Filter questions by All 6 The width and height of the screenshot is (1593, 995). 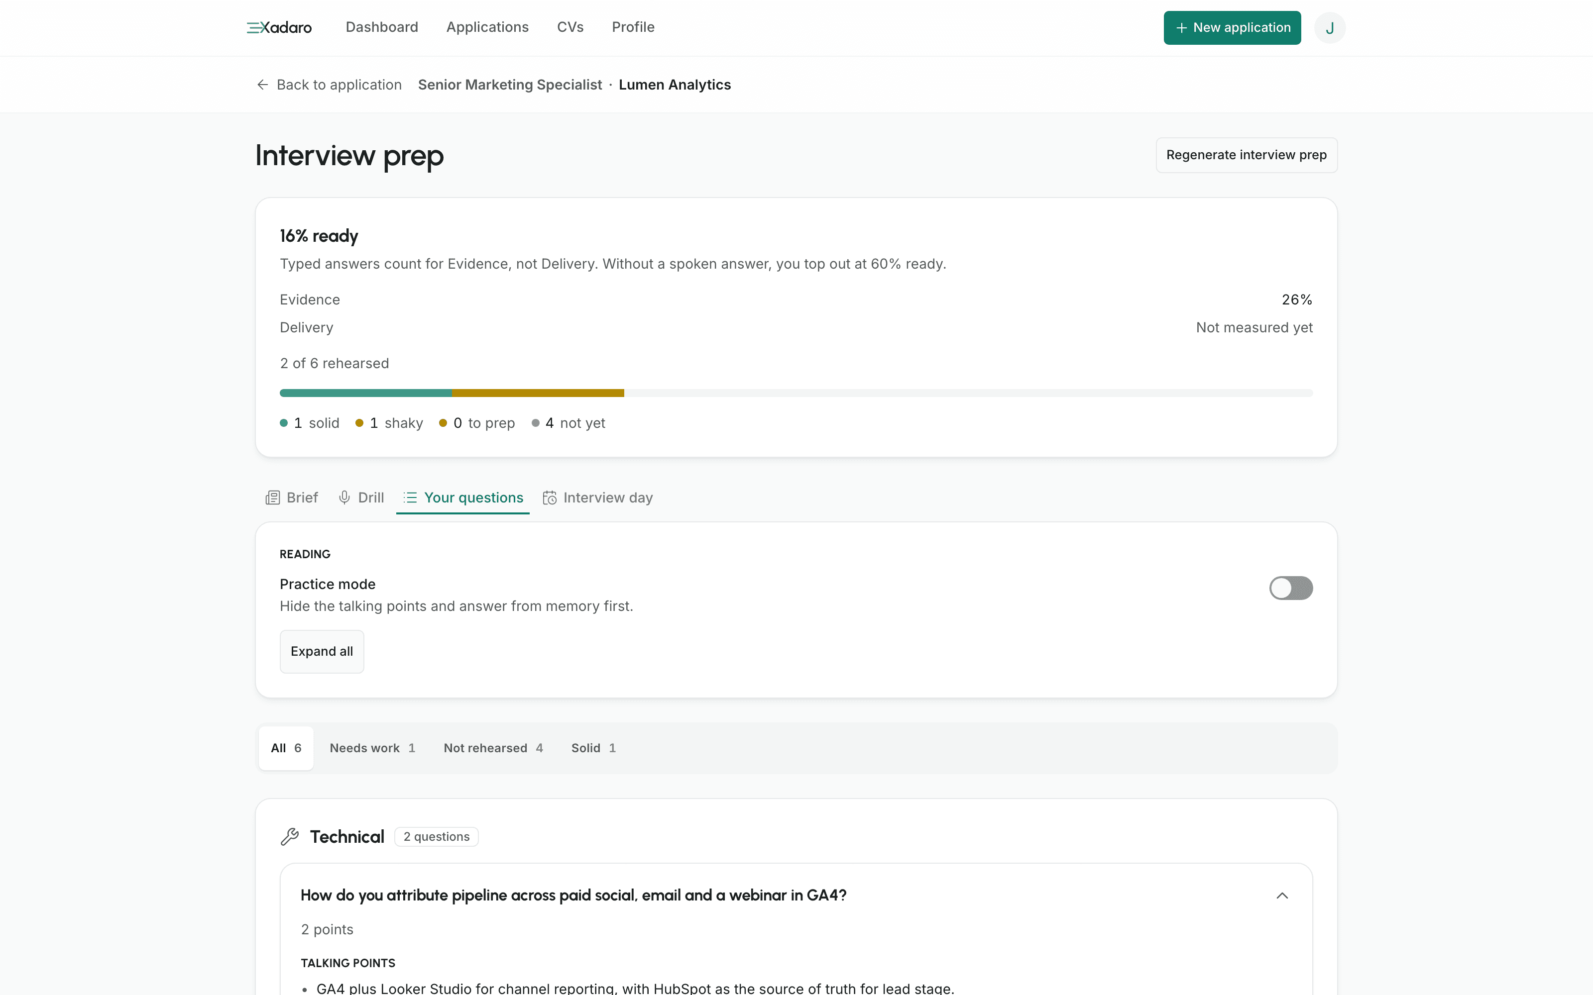pyautogui.click(x=286, y=748)
